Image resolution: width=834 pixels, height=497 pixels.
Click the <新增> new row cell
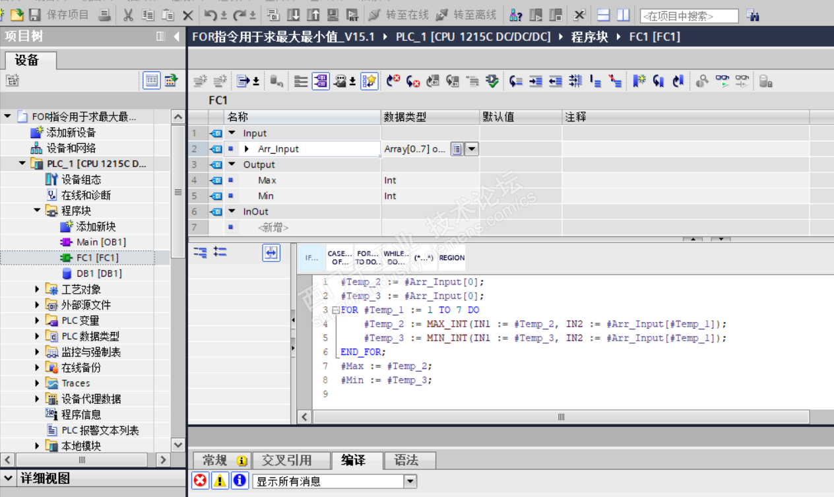coord(273,227)
